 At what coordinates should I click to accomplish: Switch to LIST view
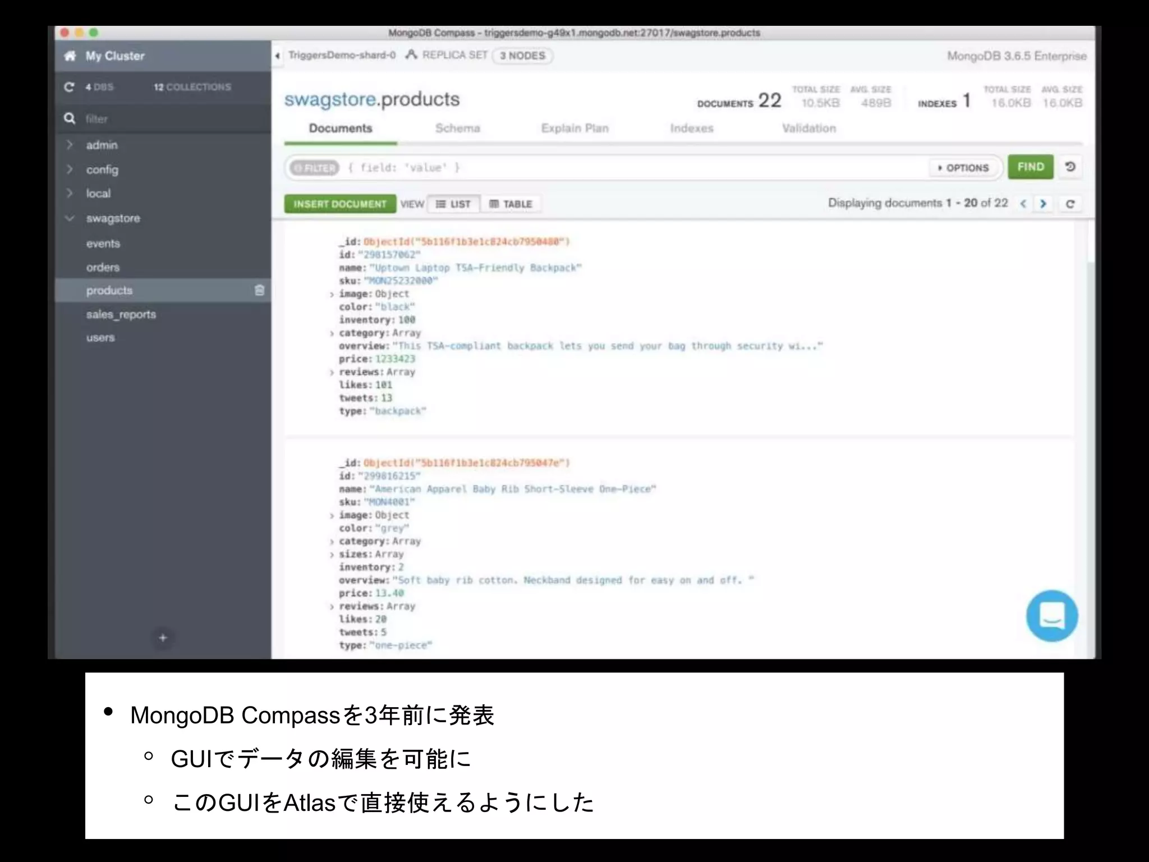pos(453,204)
